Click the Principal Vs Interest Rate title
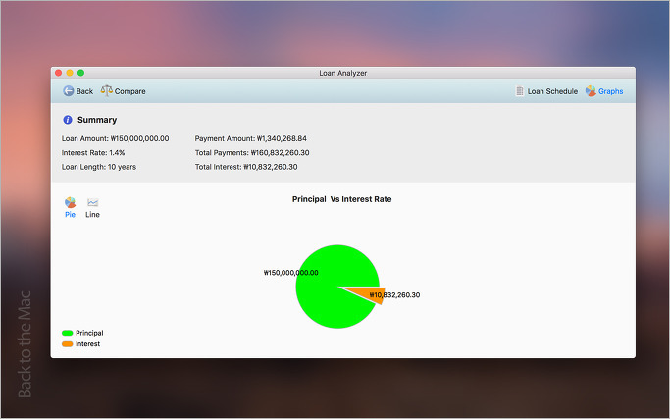 click(x=341, y=199)
